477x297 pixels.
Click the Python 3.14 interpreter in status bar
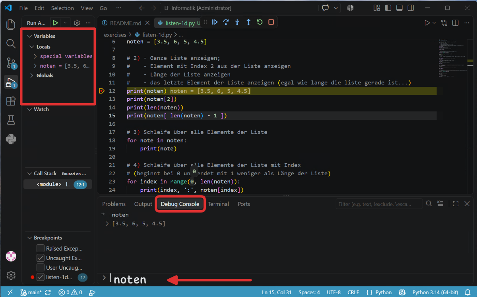pos(435,292)
